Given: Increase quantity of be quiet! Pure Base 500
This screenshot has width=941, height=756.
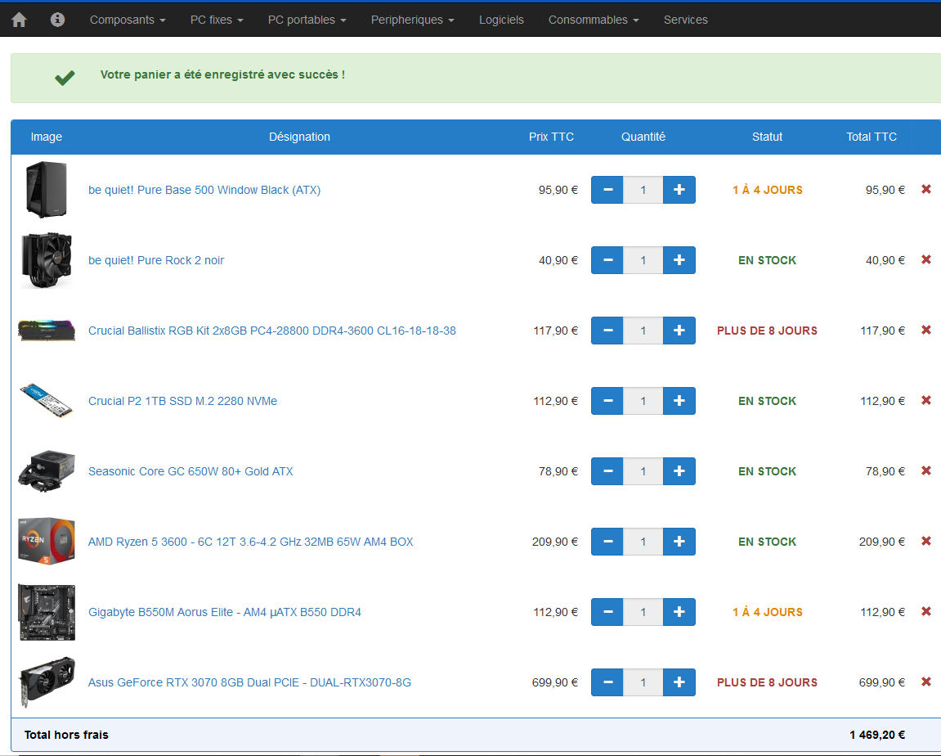Looking at the screenshot, I should pyautogui.click(x=679, y=190).
